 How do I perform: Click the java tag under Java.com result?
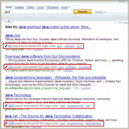59,46
